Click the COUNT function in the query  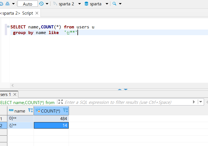[47, 27]
